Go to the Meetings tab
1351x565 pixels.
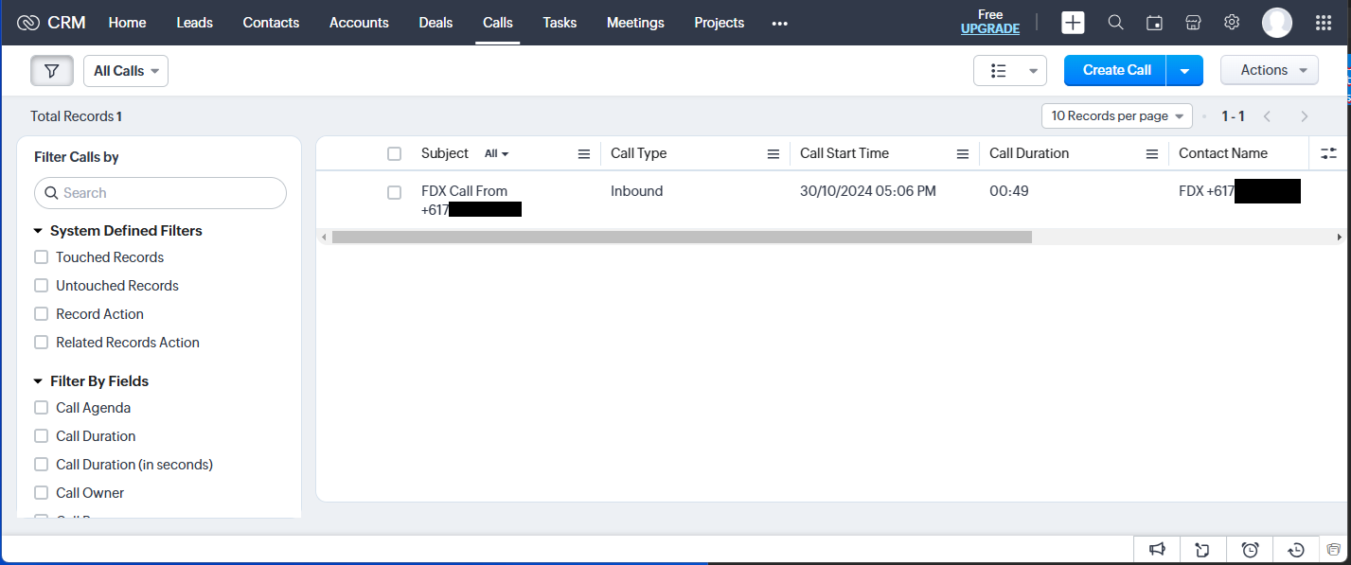pos(635,23)
